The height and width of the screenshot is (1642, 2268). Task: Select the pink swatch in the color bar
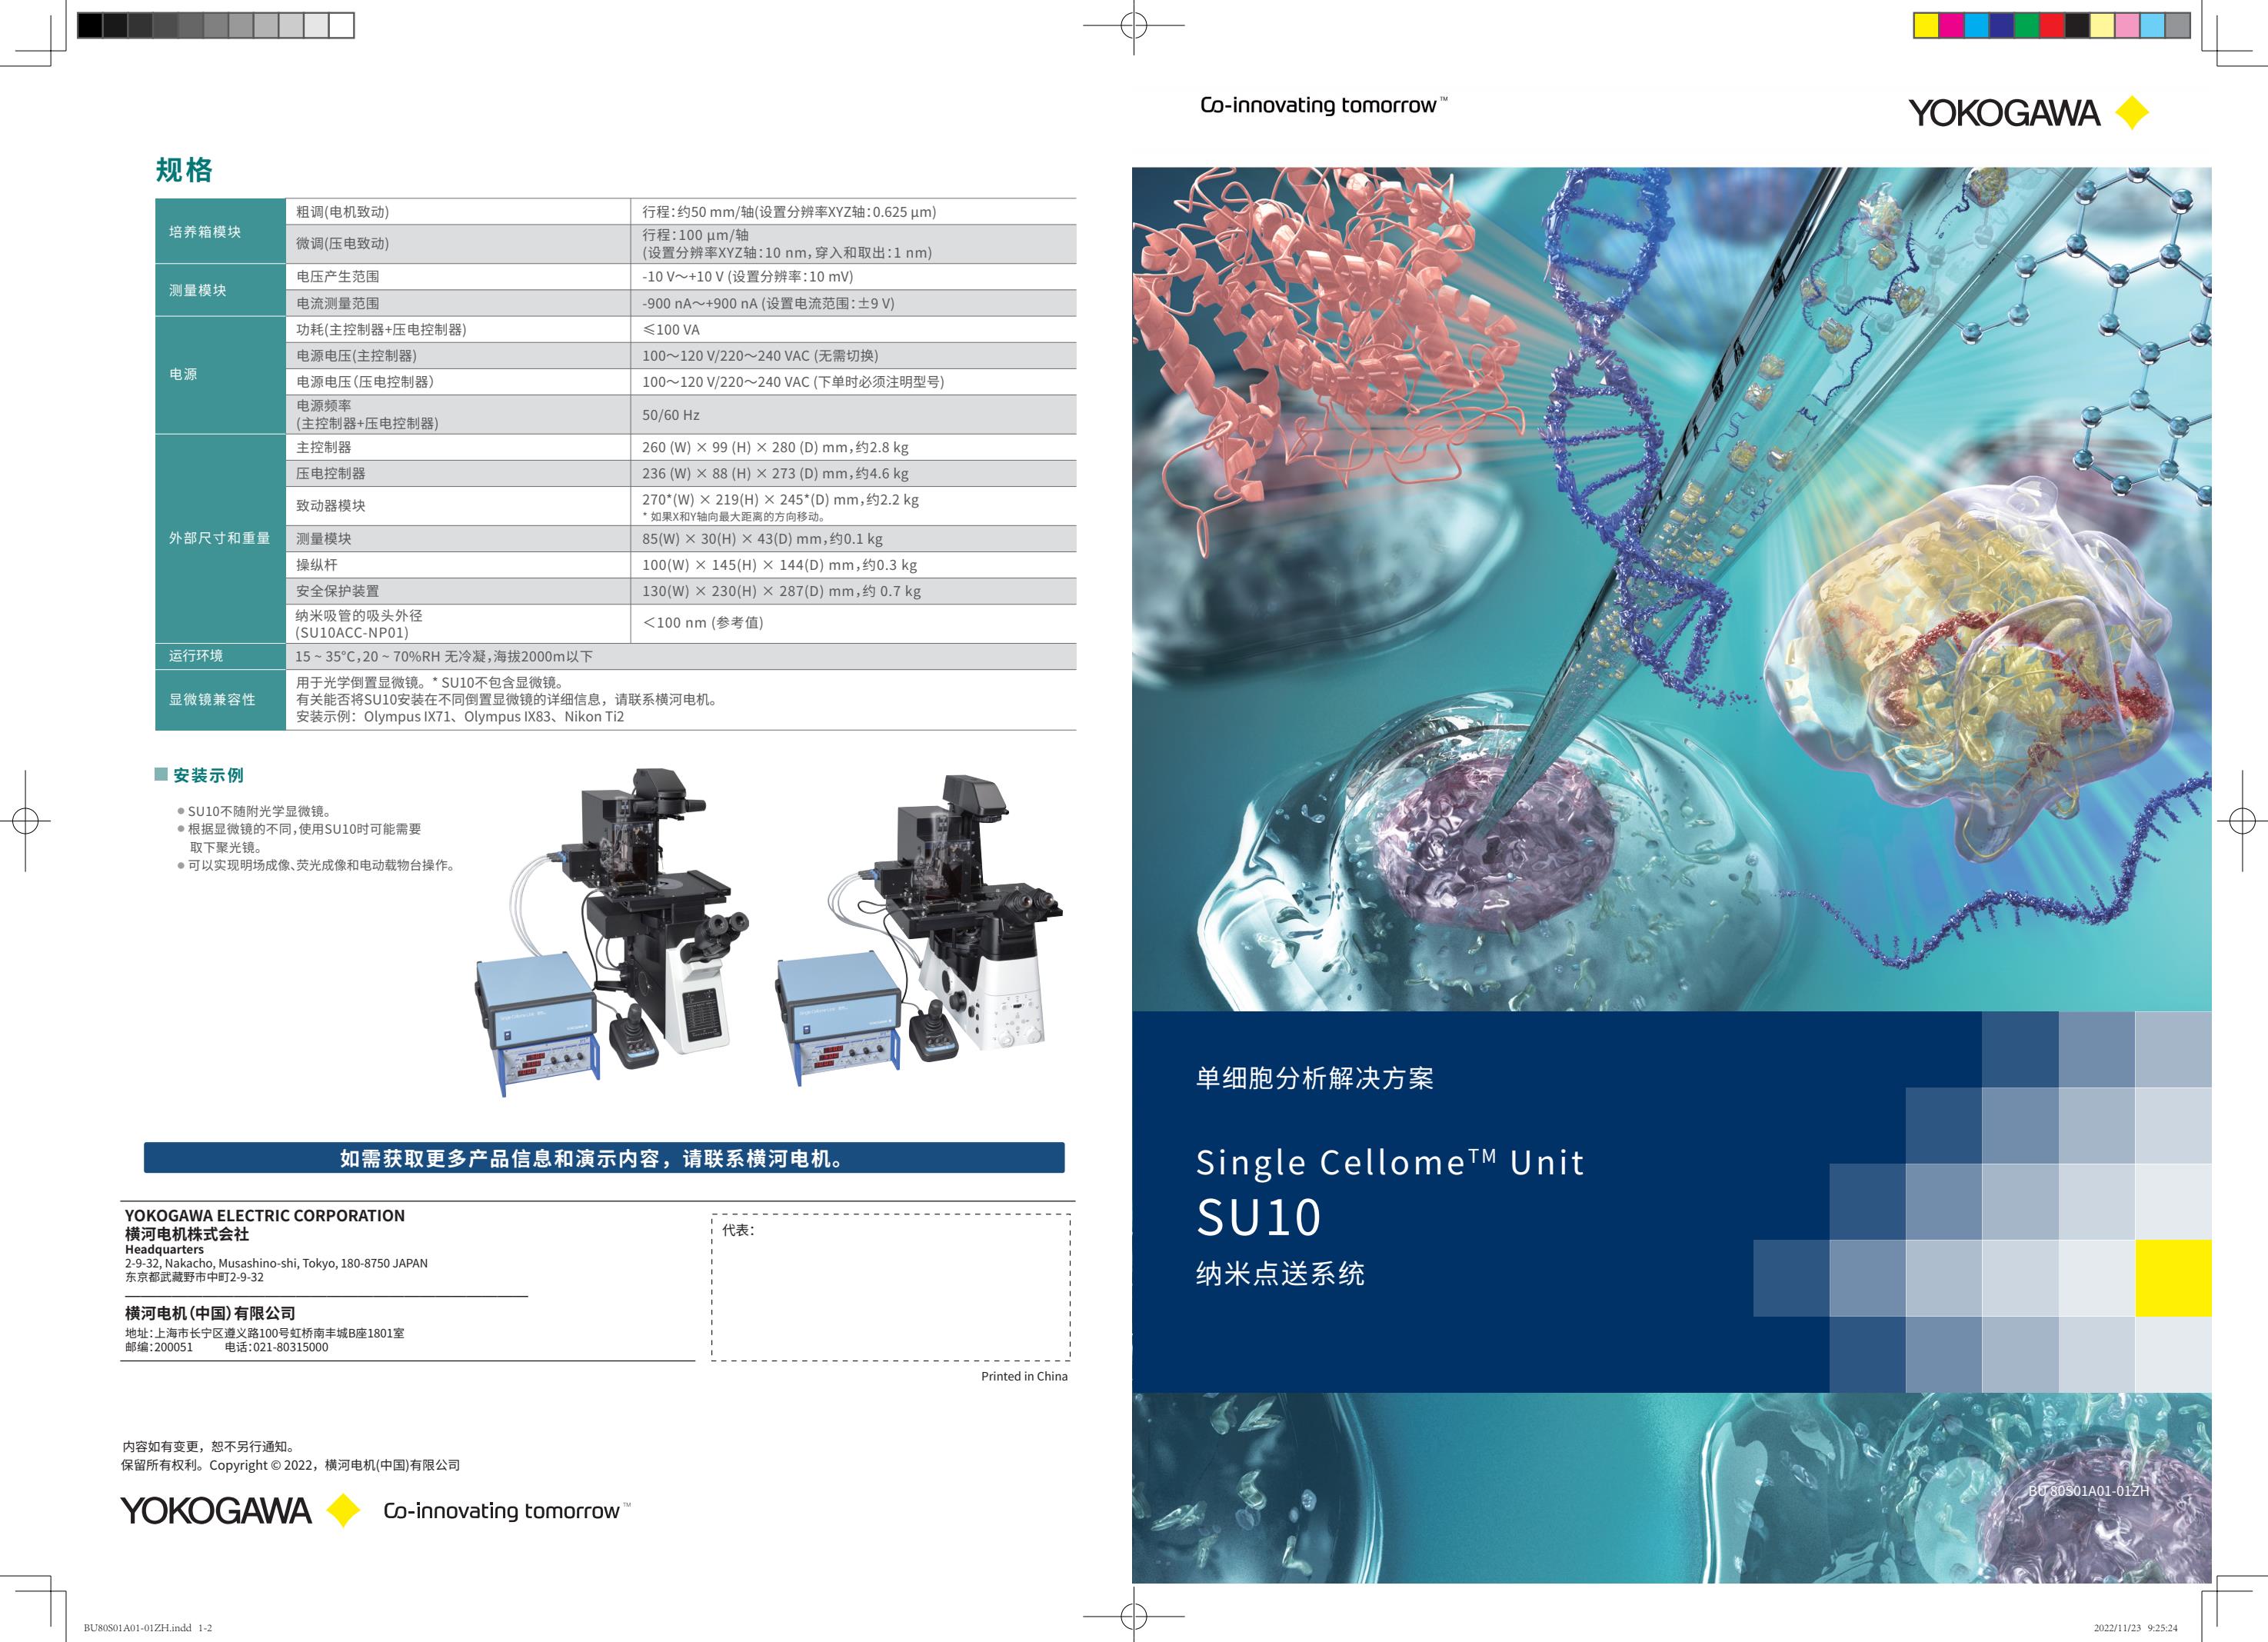[2127, 26]
